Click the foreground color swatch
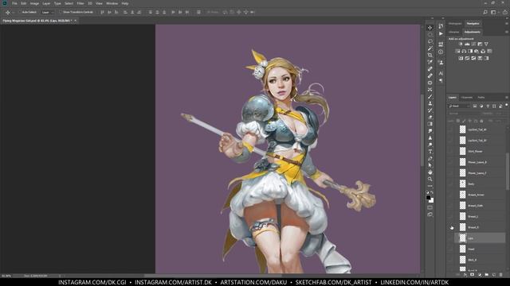This screenshot has width=510, height=286. coord(429,197)
